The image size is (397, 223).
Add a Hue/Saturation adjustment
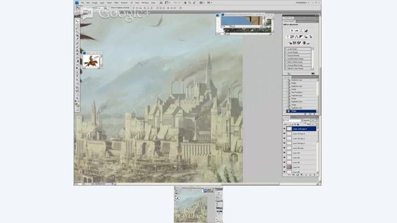(292, 37)
